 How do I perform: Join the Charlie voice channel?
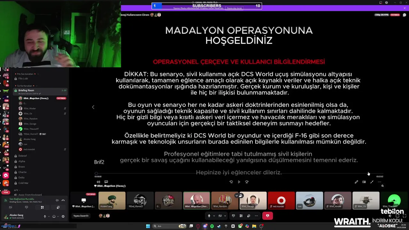pos(40,172)
